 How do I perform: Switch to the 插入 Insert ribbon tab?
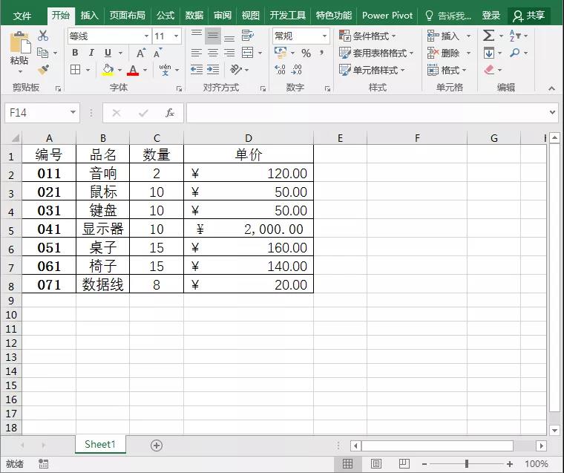(x=89, y=16)
